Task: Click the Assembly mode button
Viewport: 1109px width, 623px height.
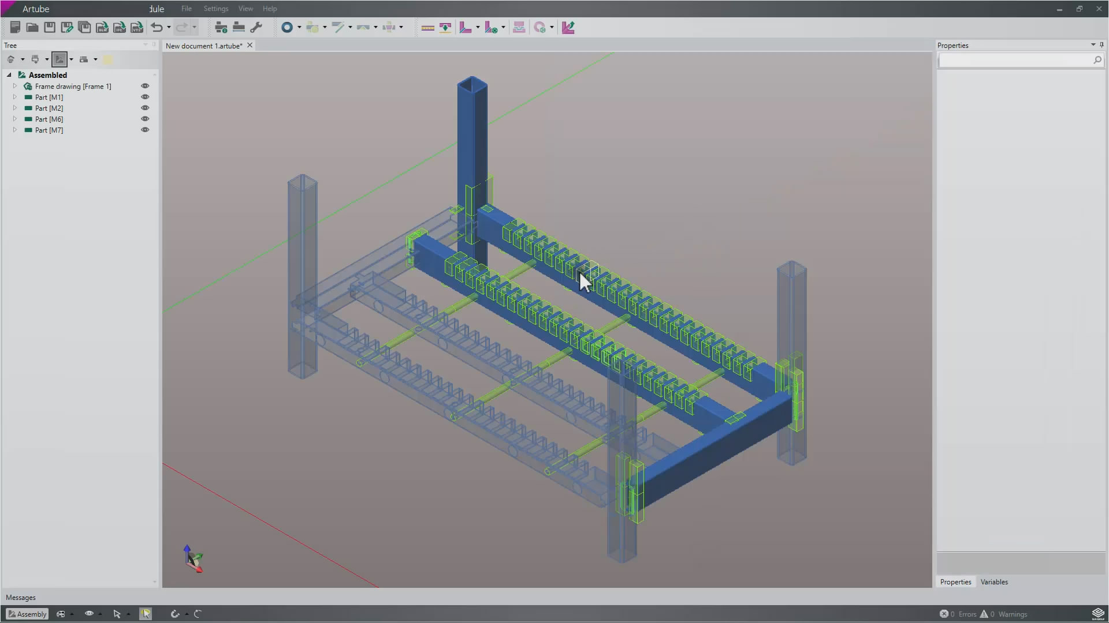Action: coord(27,614)
